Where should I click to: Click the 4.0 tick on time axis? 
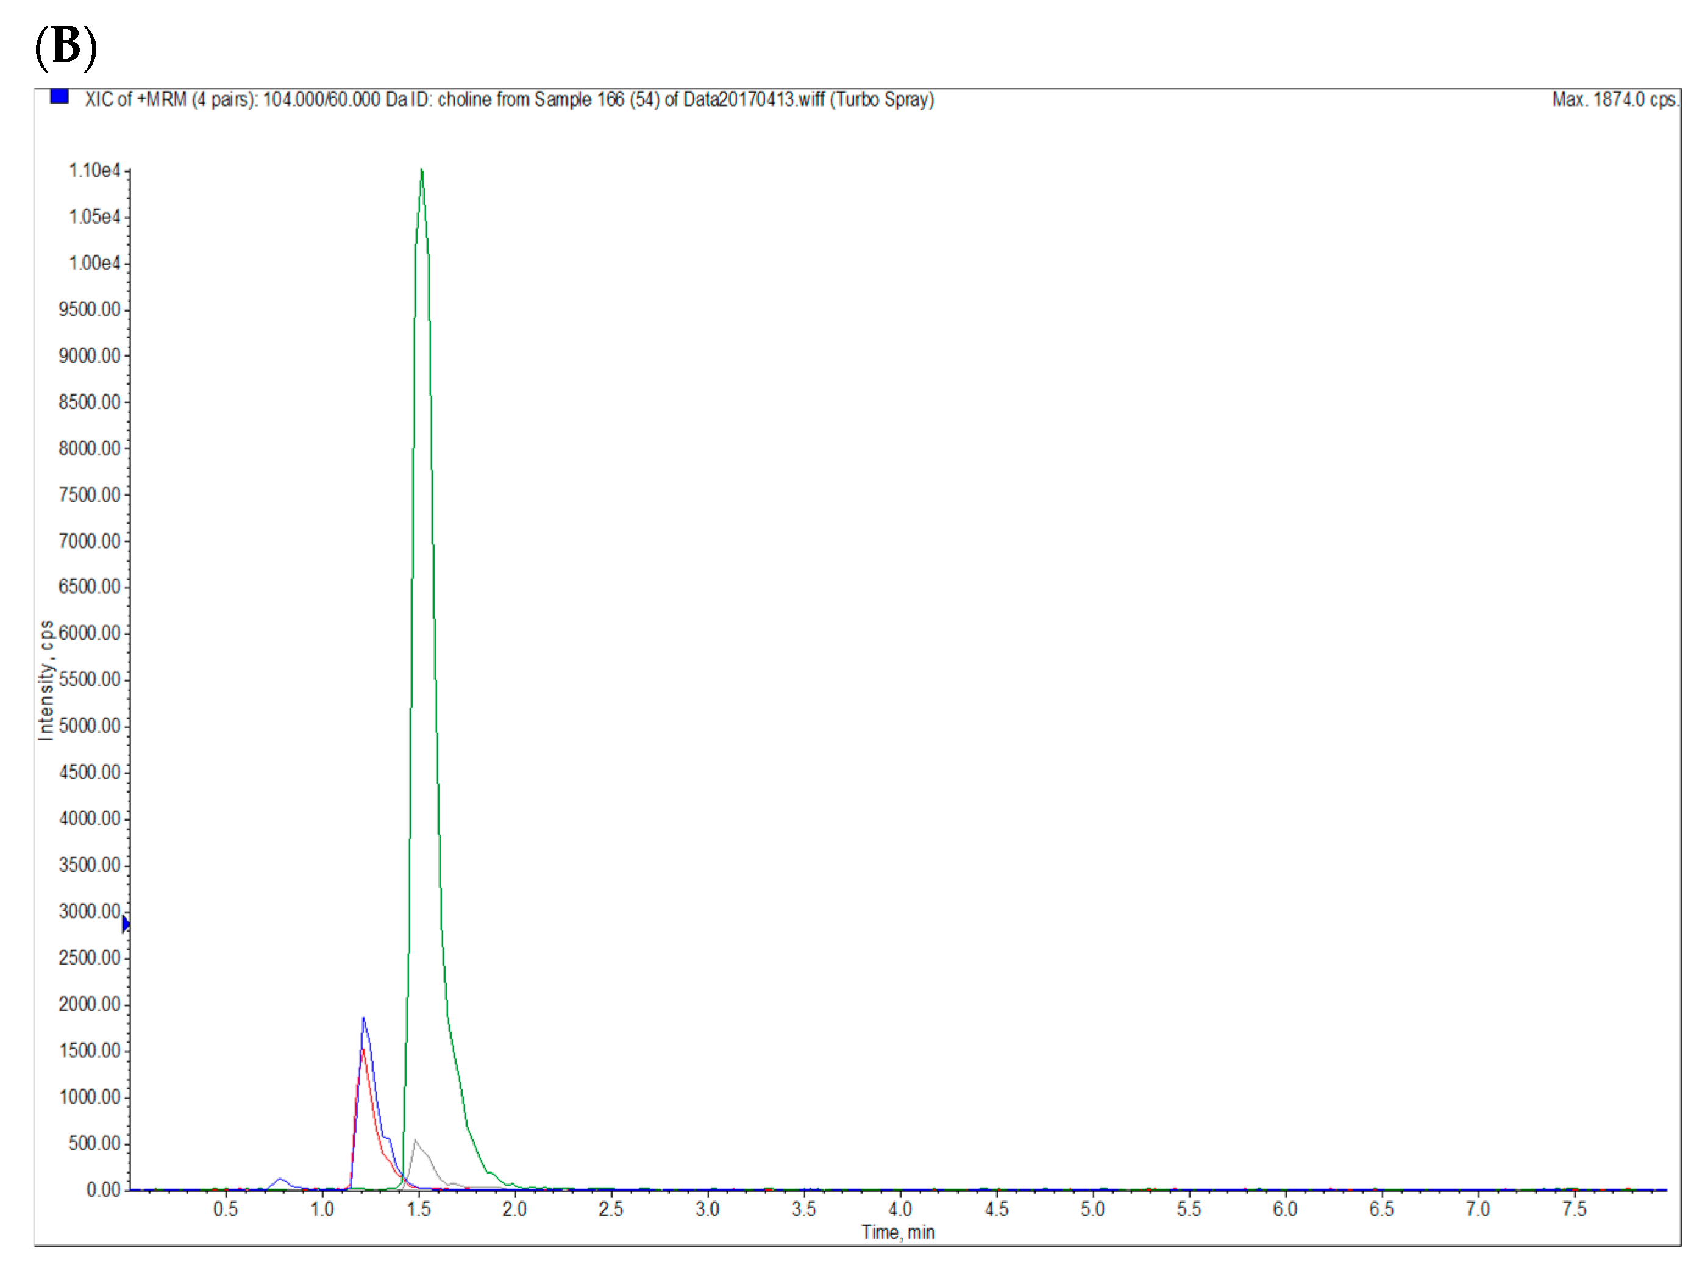click(900, 1209)
